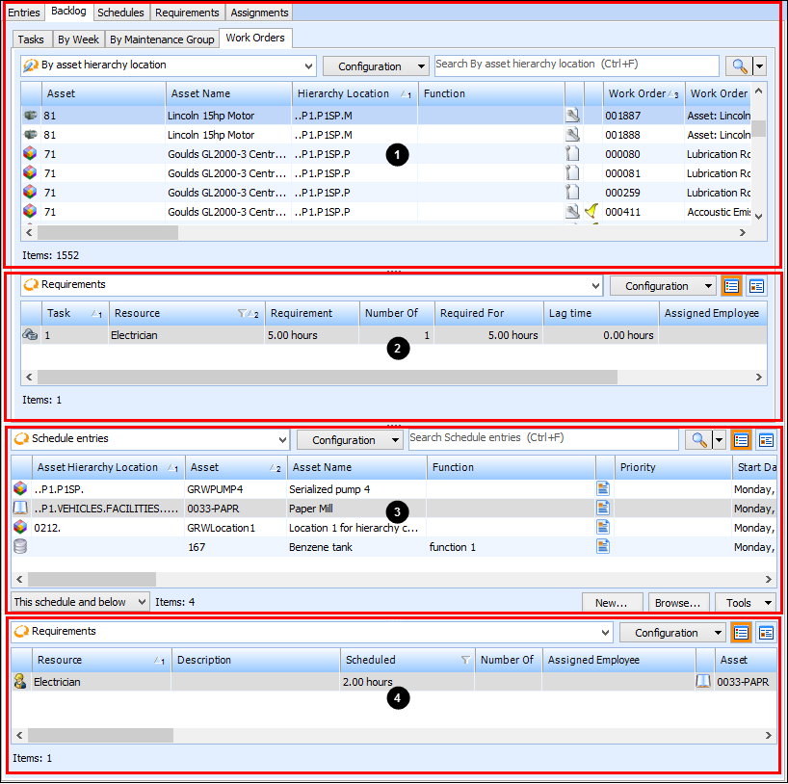Open the Assignments tab
788x784 pixels.
pyautogui.click(x=259, y=13)
